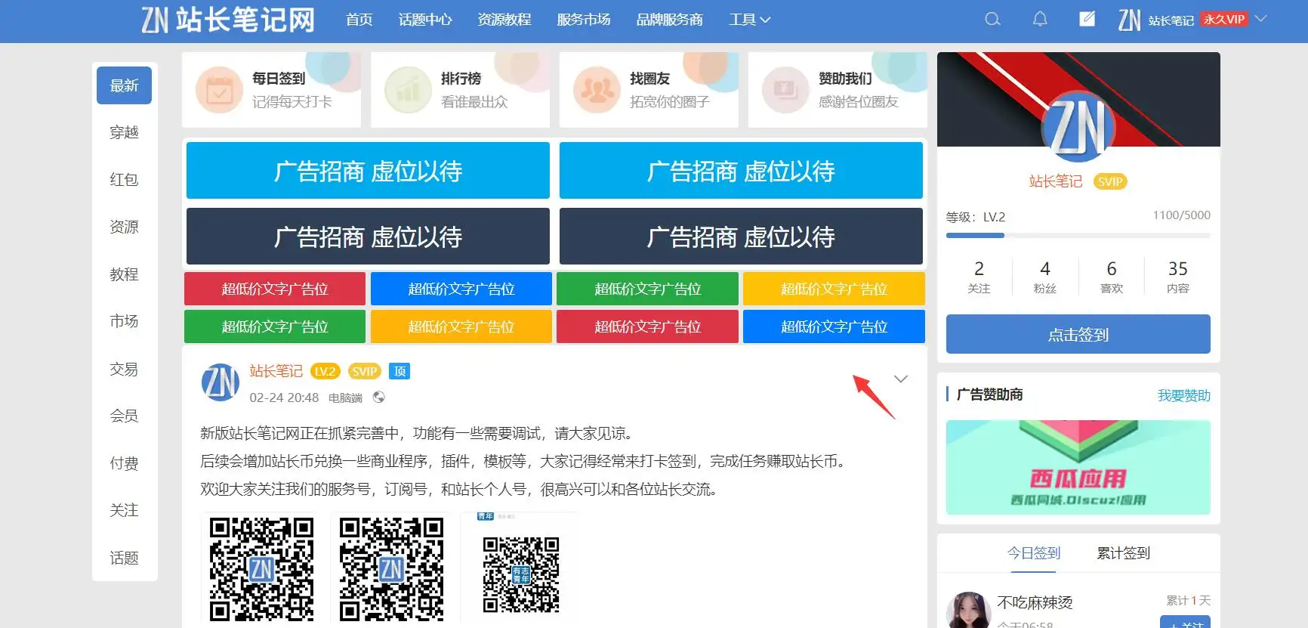Click the 赞助我们 sponsor icon
The width and height of the screenshot is (1308, 628).
[785, 90]
